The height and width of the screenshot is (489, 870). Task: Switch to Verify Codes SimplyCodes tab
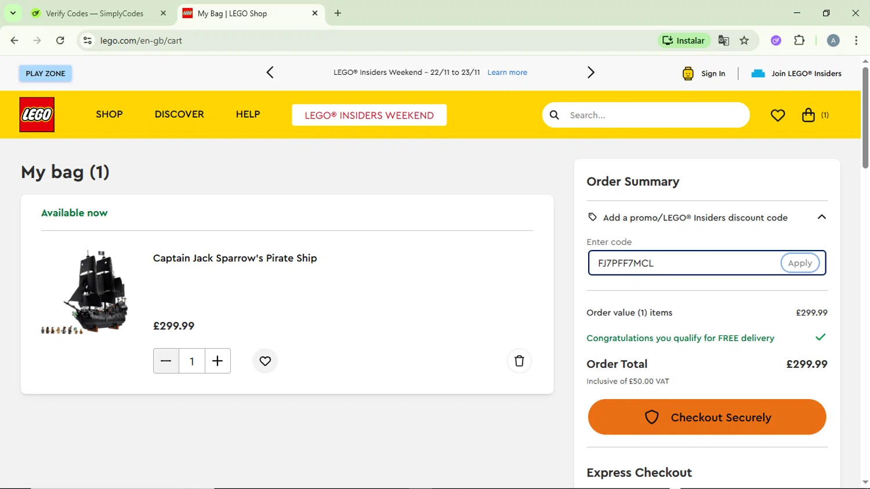[95, 13]
